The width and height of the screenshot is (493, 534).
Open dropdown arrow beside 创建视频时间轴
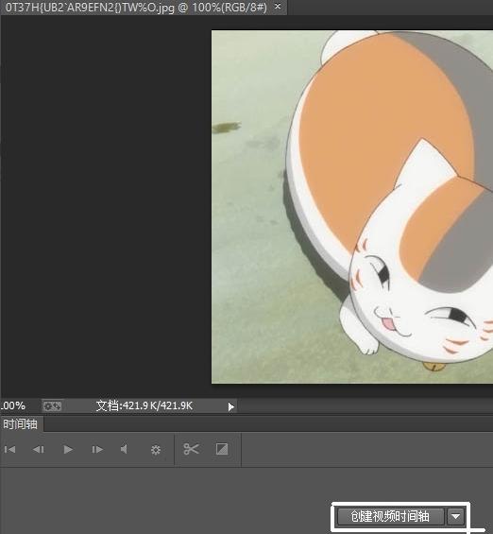455,517
